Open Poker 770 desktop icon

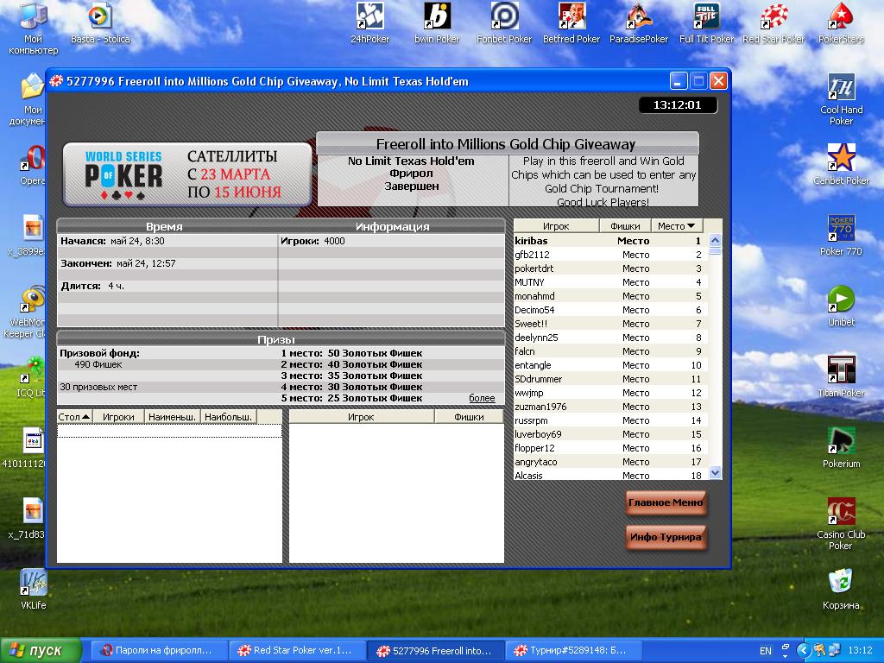(841, 229)
